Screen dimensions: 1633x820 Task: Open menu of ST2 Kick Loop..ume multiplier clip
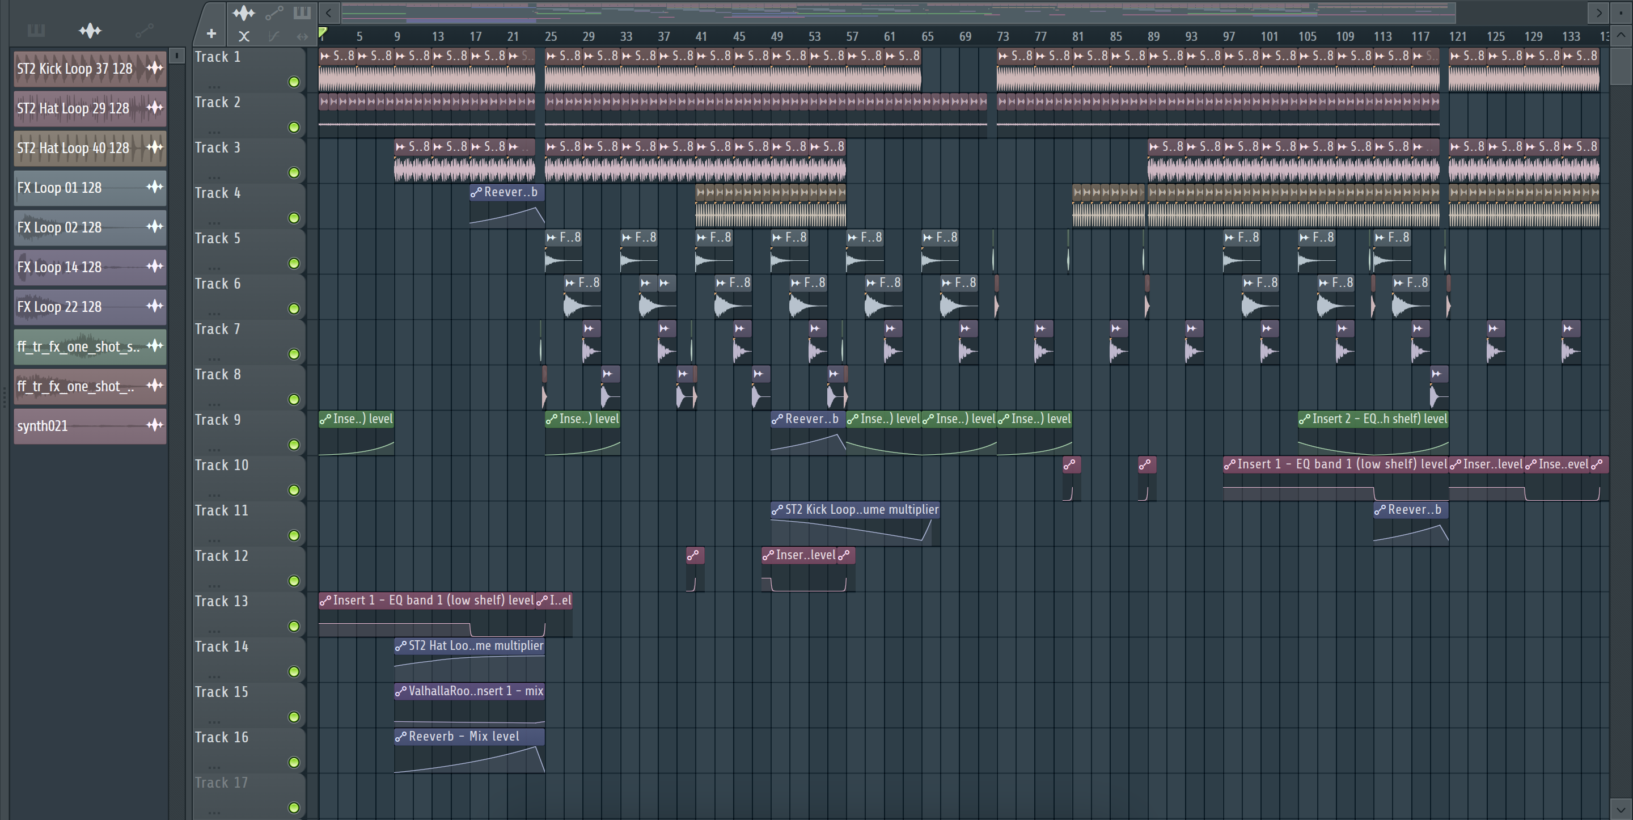click(x=777, y=510)
